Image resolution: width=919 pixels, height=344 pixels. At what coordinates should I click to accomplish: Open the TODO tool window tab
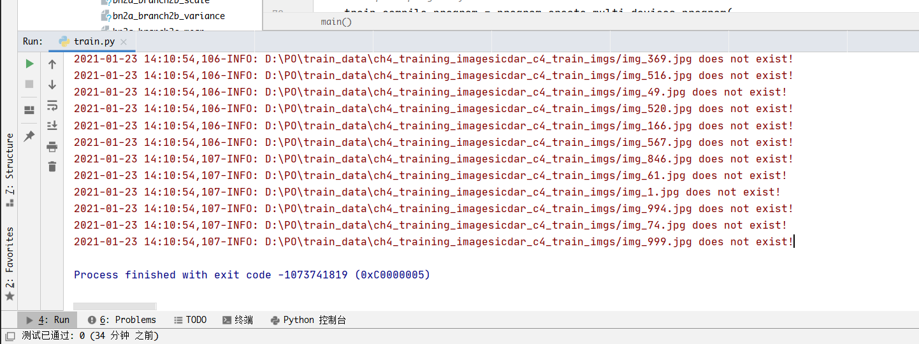pyautogui.click(x=189, y=320)
